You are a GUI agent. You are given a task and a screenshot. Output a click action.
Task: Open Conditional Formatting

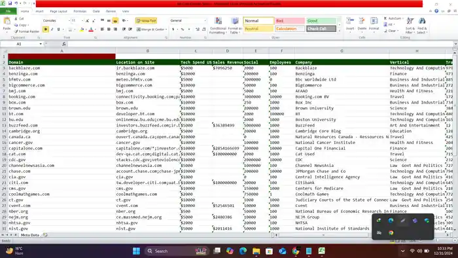pos(218,26)
